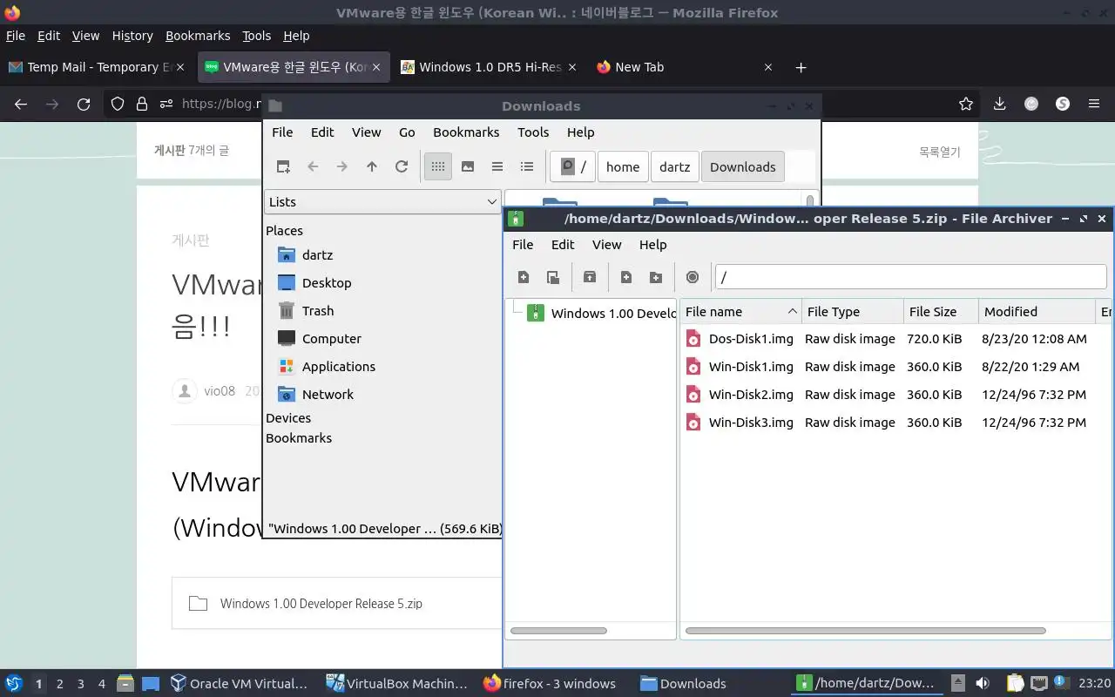Sort by File Type column header
Viewport: 1115px width, 697px height.
click(853, 311)
